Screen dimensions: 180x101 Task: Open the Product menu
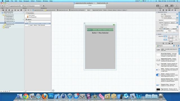click(39, 1)
